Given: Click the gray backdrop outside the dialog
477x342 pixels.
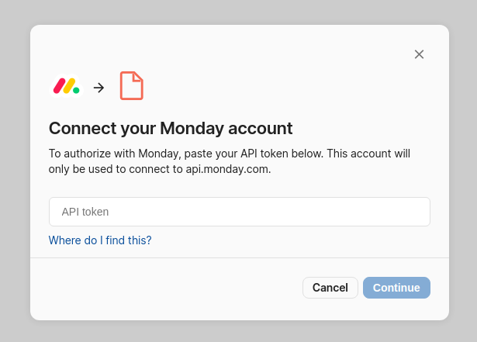Looking at the screenshot, I should pos(14,171).
